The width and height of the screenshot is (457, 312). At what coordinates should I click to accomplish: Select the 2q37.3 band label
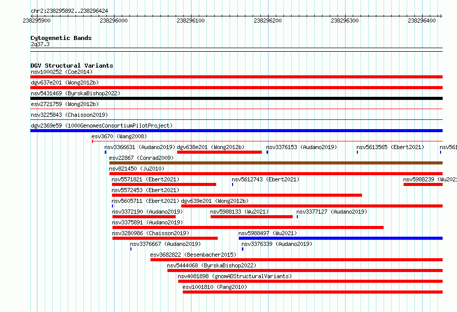(40, 44)
